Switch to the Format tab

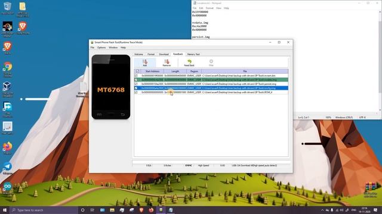[151, 54]
